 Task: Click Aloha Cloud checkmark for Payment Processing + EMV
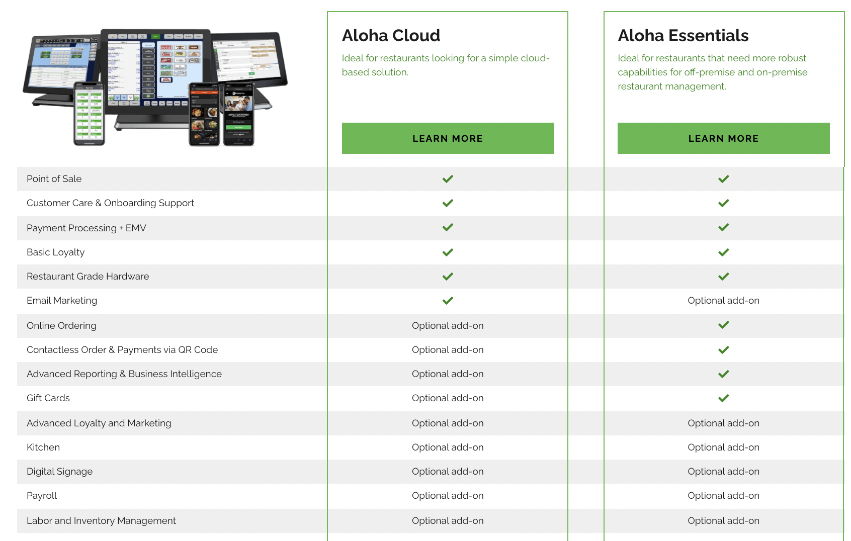[x=448, y=227]
